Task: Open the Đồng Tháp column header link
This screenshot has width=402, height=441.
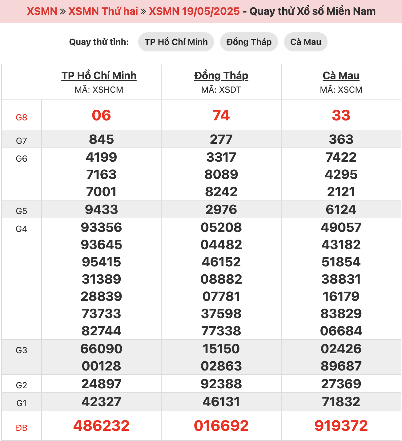Action: click(x=221, y=75)
